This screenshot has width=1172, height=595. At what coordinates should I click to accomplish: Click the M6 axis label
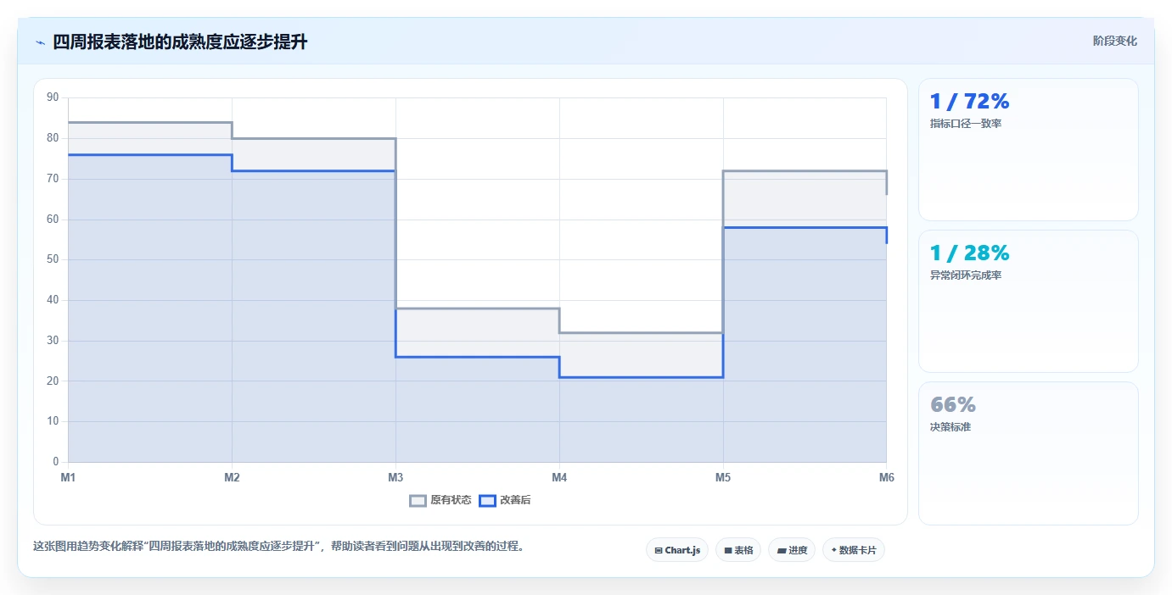[x=887, y=477]
